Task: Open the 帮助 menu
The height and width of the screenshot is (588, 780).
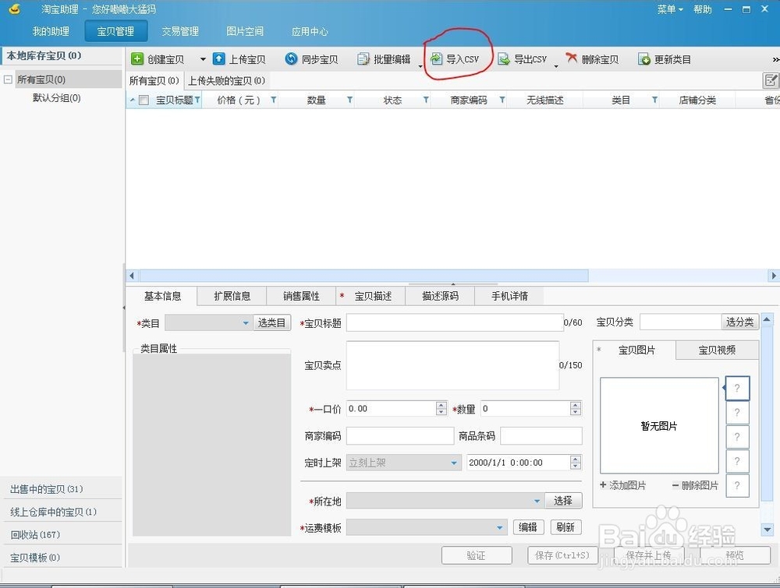Action: [703, 9]
